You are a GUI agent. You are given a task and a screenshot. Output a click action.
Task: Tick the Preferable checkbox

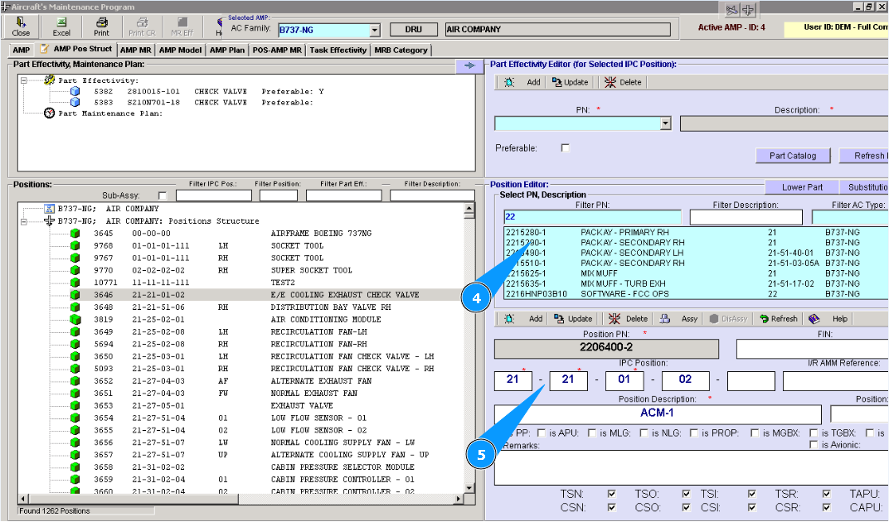[x=566, y=148]
